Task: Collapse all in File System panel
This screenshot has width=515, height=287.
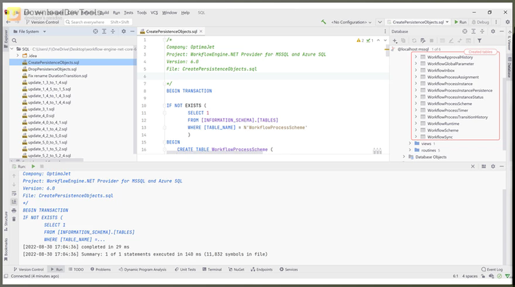Action: click(113, 32)
